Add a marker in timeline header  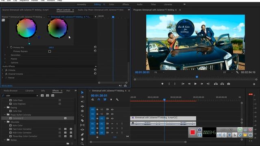tap(111, 99)
